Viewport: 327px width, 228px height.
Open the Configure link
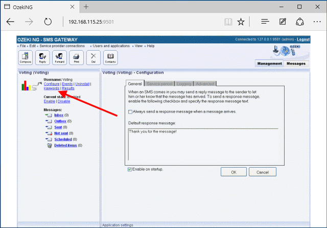[52, 84]
